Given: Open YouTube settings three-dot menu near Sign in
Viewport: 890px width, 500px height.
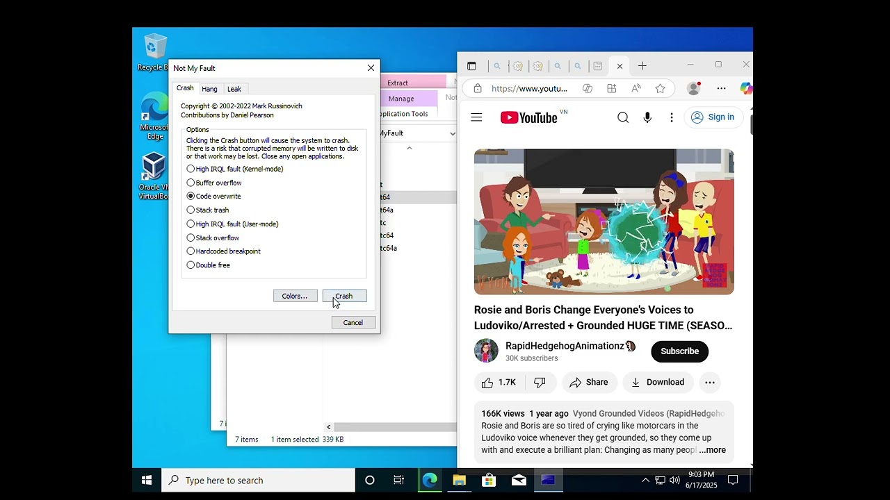Looking at the screenshot, I should (x=672, y=117).
